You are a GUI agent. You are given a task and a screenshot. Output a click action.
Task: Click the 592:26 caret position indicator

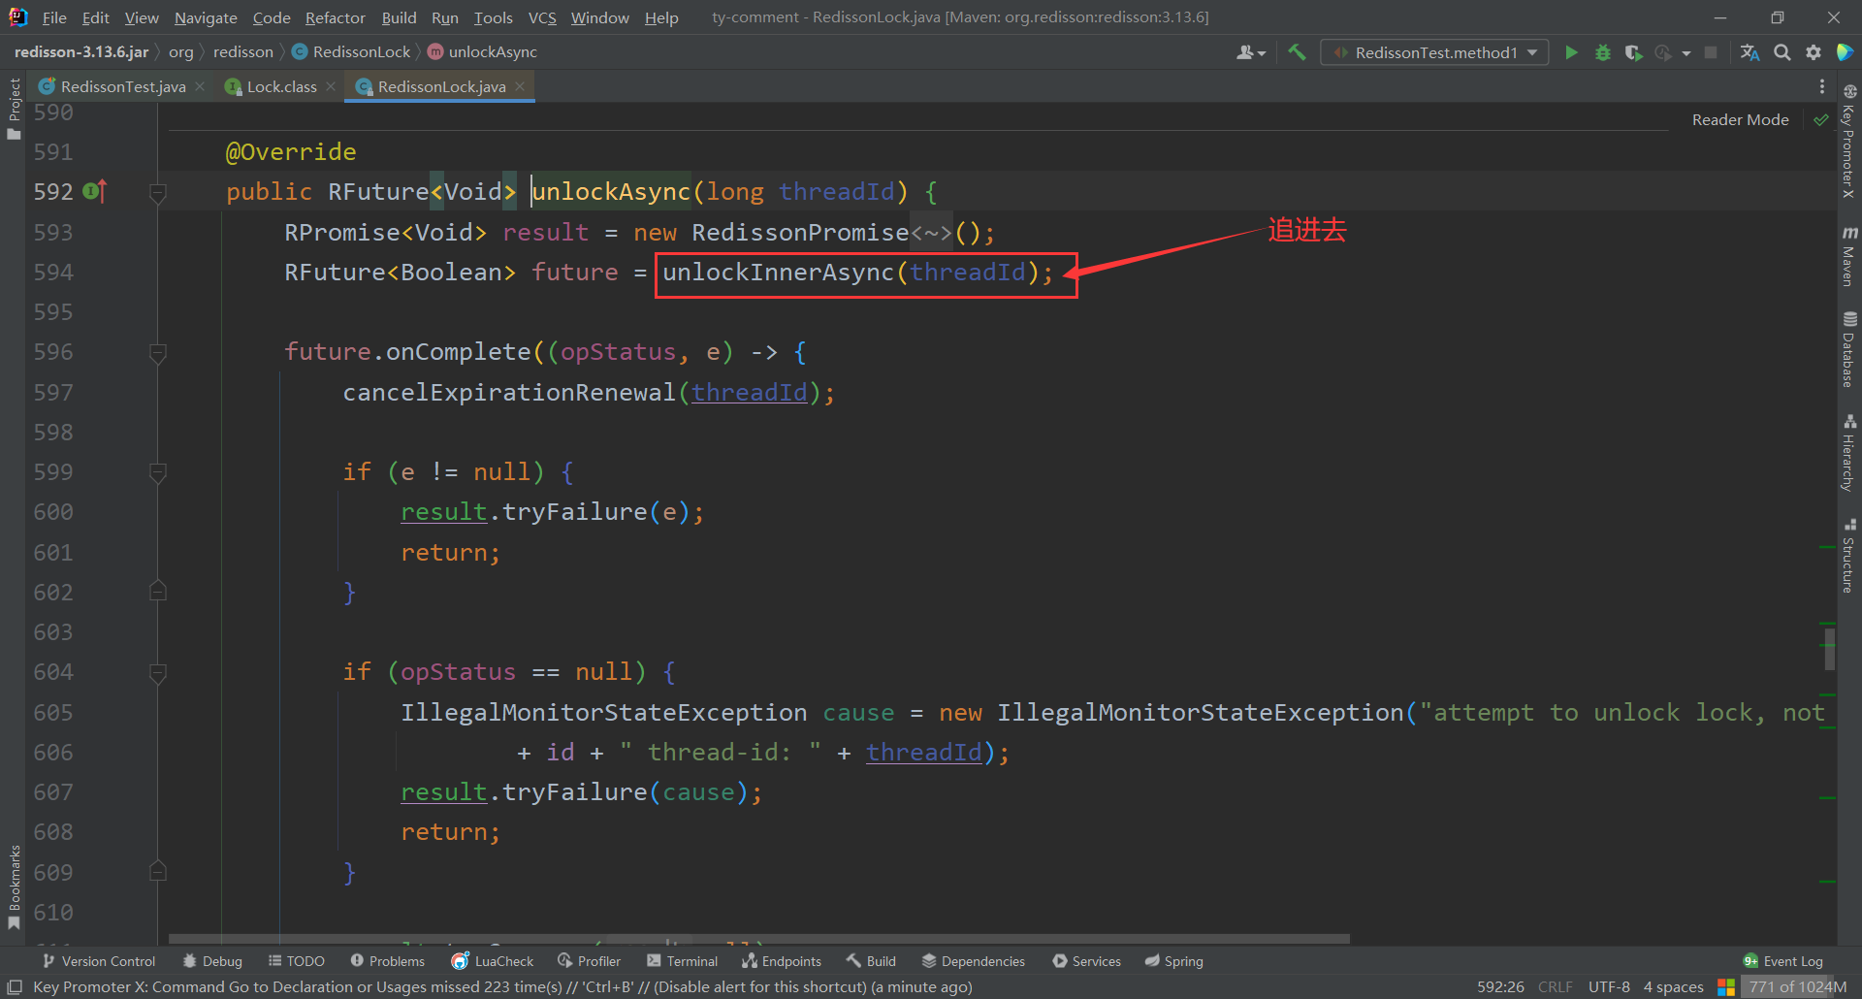[x=1500, y=986]
